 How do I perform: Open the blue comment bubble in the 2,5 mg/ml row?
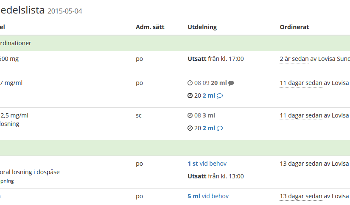pyautogui.click(x=220, y=128)
